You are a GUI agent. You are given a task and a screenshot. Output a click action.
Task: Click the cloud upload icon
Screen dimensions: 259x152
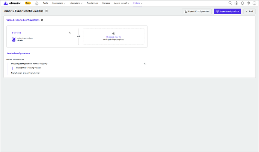coord(114,34)
